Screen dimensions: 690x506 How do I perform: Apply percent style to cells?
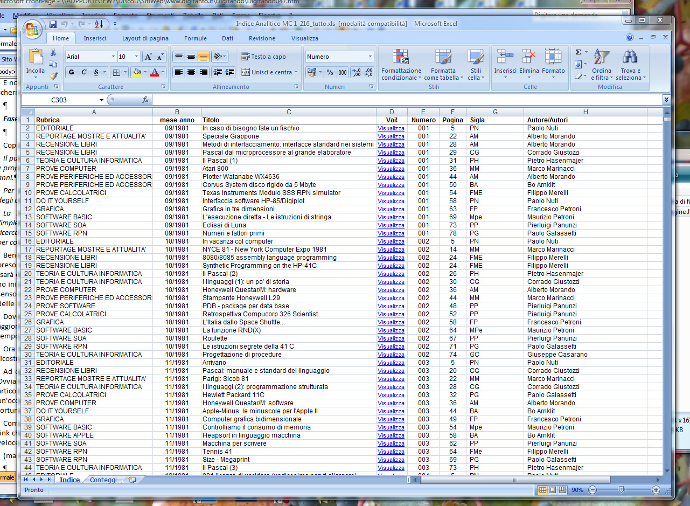tap(330, 72)
